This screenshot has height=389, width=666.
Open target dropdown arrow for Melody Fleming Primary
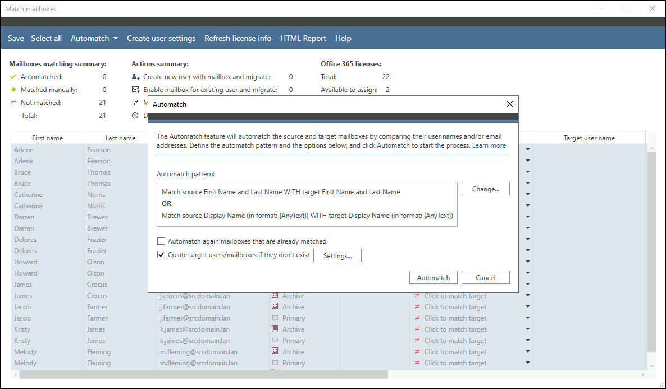pyautogui.click(x=527, y=363)
